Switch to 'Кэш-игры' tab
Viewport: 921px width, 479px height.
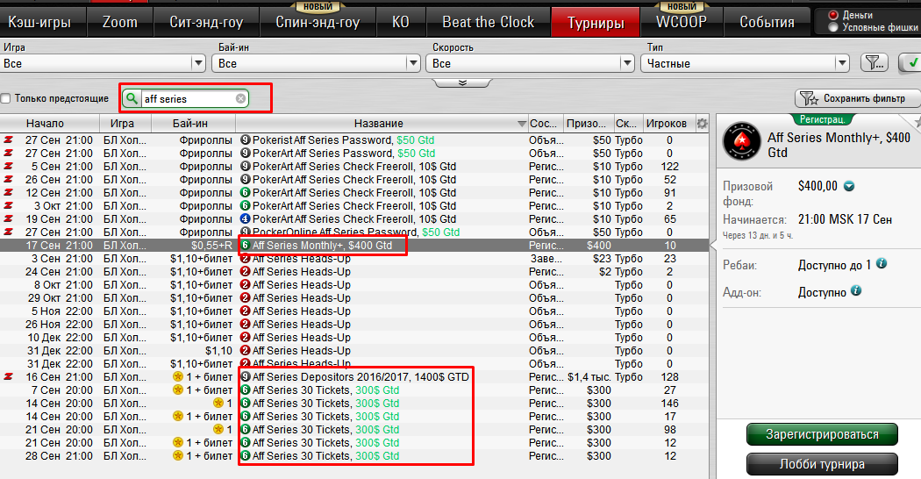point(39,22)
